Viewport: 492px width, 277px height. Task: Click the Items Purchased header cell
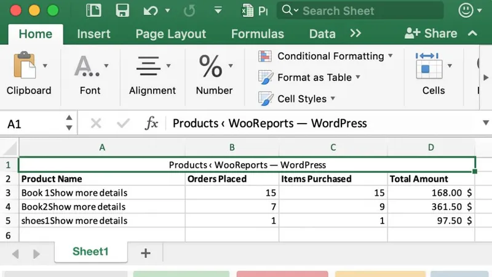[333, 179]
